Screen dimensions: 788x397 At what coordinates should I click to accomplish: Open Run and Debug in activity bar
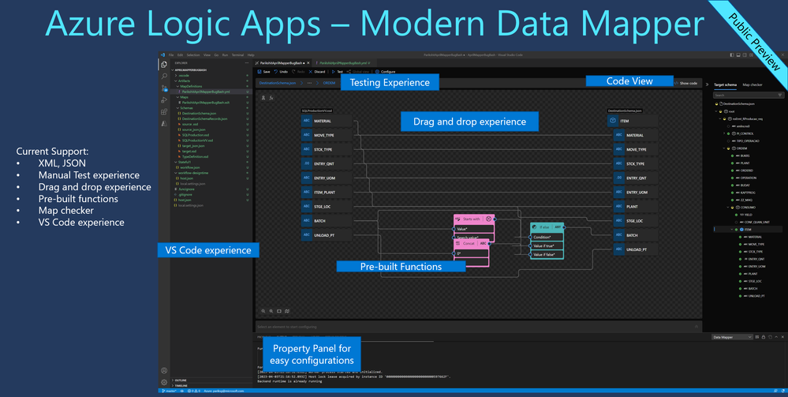coord(164,99)
